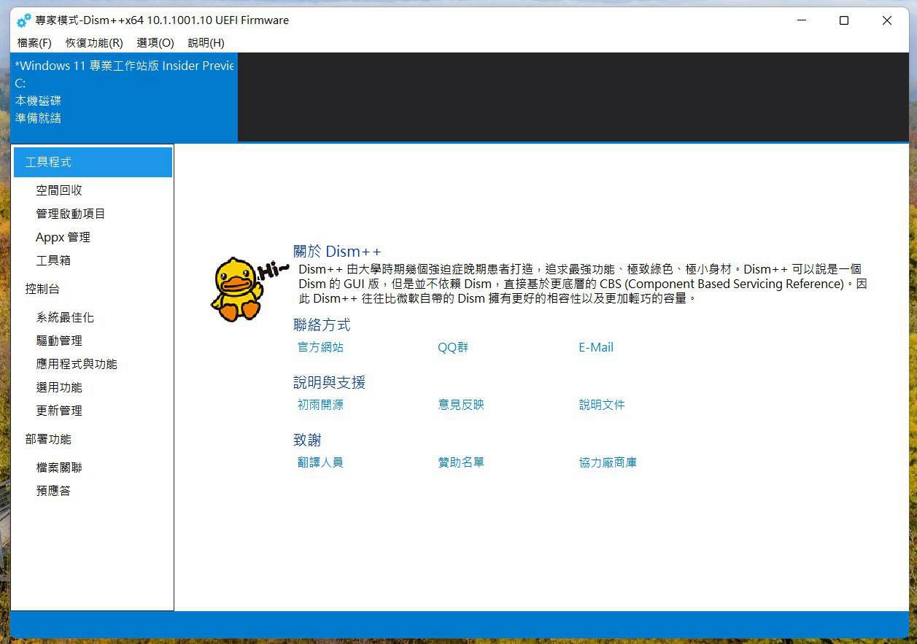917x644 pixels.
Task: Open the 協力廠商庫 third-party link
Action: 608,462
